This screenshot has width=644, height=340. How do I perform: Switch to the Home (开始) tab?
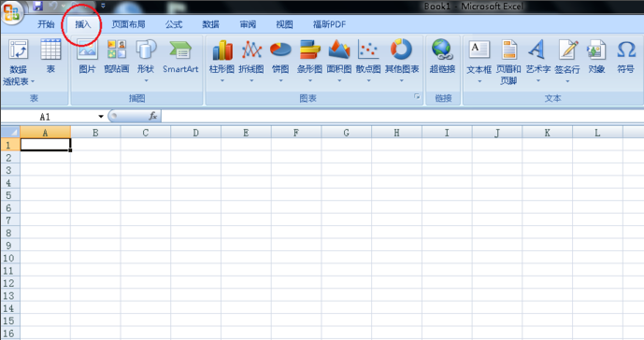coord(46,24)
